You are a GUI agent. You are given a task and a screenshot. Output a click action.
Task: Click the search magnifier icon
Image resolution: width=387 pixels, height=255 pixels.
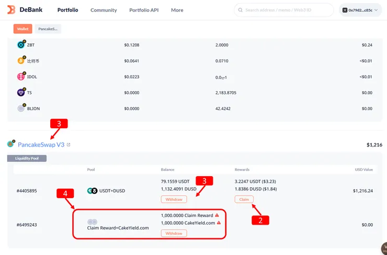point(240,10)
